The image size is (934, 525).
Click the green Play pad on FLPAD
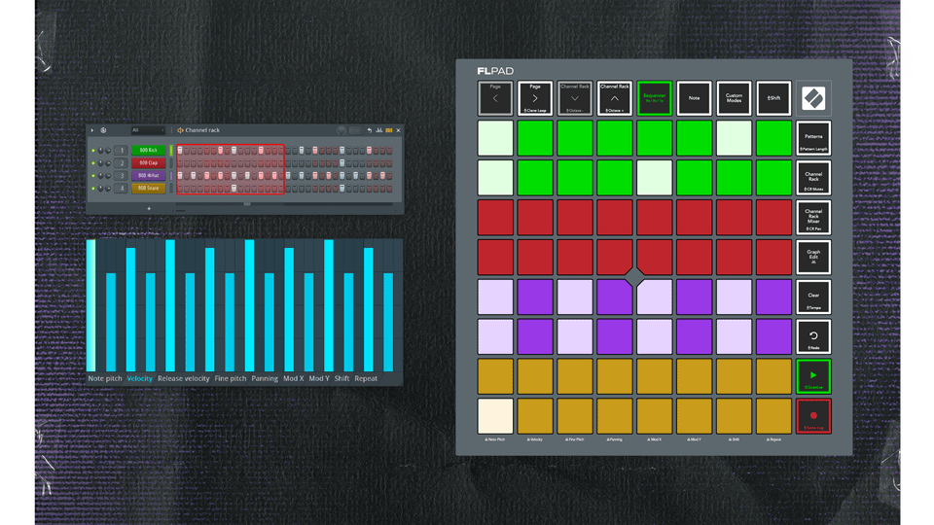pos(813,376)
